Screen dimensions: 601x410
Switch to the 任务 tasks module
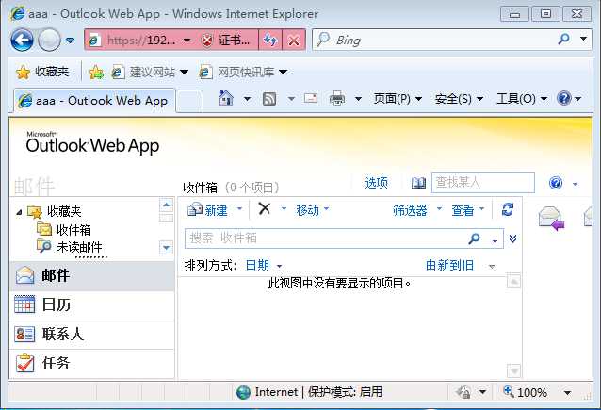92,363
